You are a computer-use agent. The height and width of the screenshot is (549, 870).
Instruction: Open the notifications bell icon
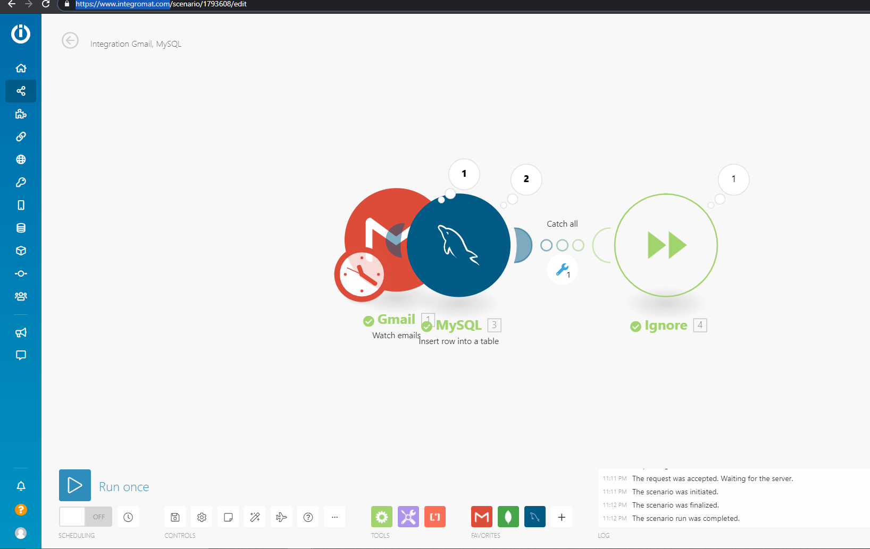[21, 486]
